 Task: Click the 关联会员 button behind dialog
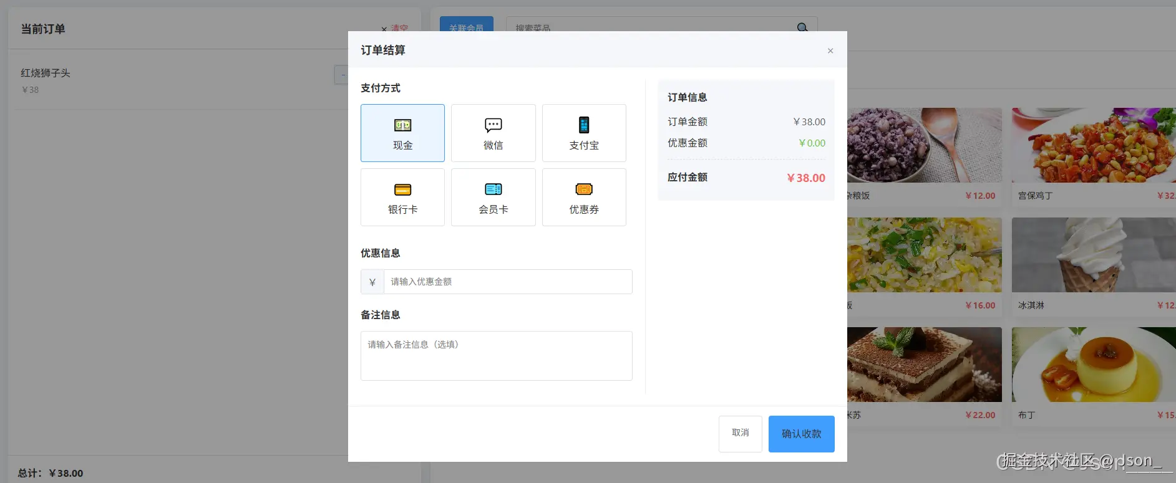(x=467, y=25)
